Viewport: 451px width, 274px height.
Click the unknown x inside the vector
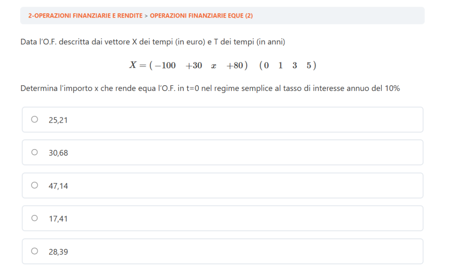[214, 66]
